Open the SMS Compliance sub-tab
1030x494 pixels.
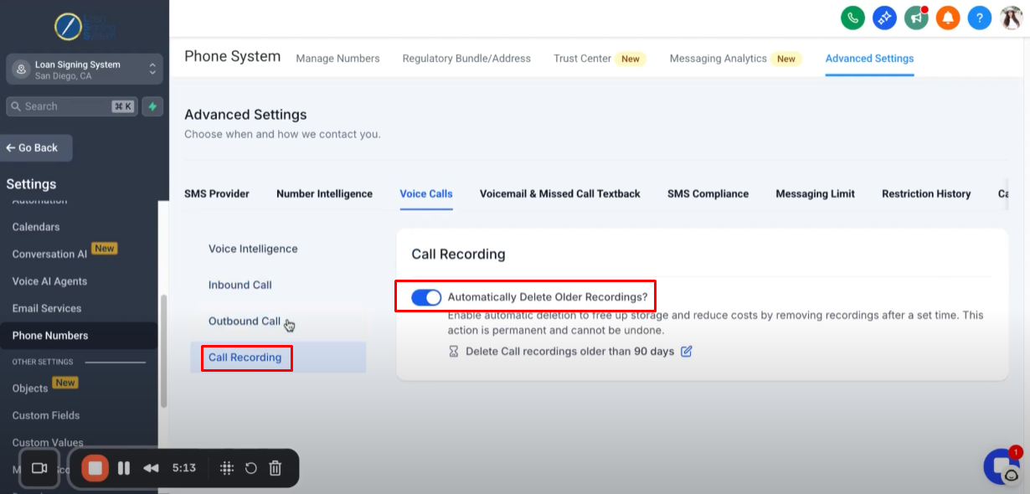[x=708, y=193]
